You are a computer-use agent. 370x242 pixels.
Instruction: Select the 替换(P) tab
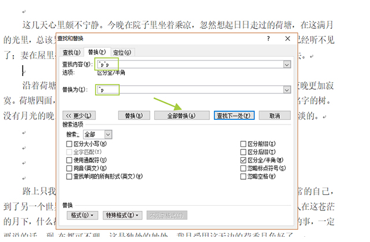coord(97,52)
